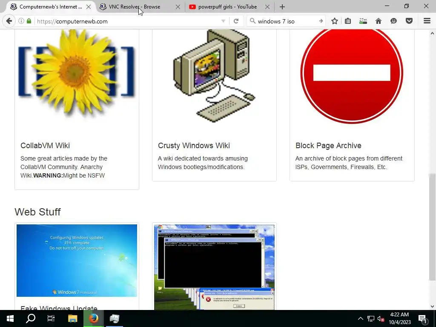This screenshot has width=436, height=327.
Task: Click the sunflower CollabVM Wiki image
Action: 77,73
